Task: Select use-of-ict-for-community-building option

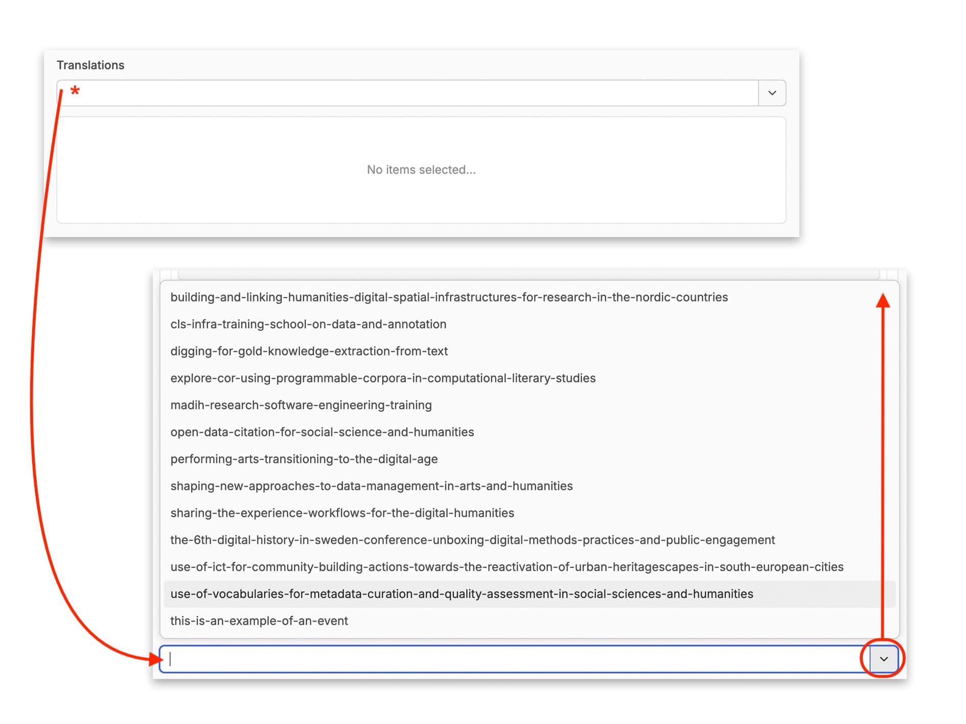Action: (507, 567)
